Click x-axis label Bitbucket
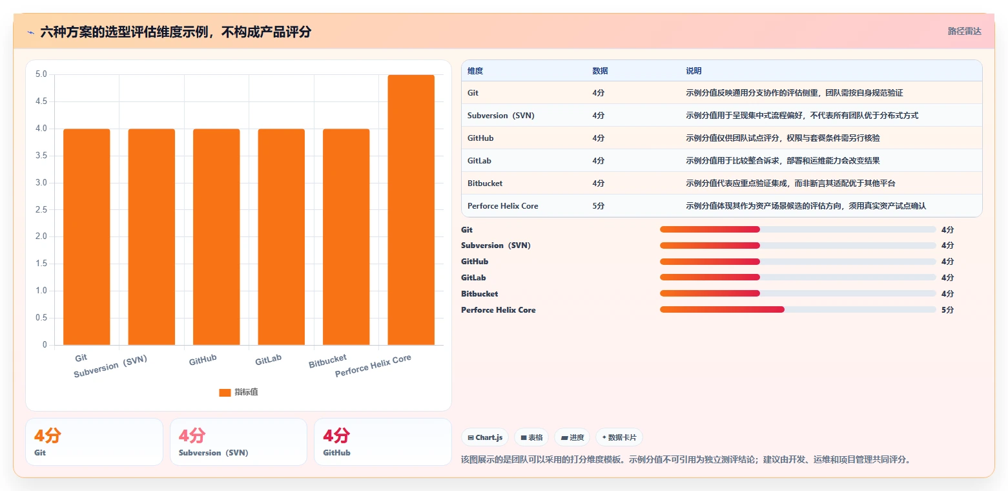This screenshot has height=491, width=1008. (x=328, y=360)
